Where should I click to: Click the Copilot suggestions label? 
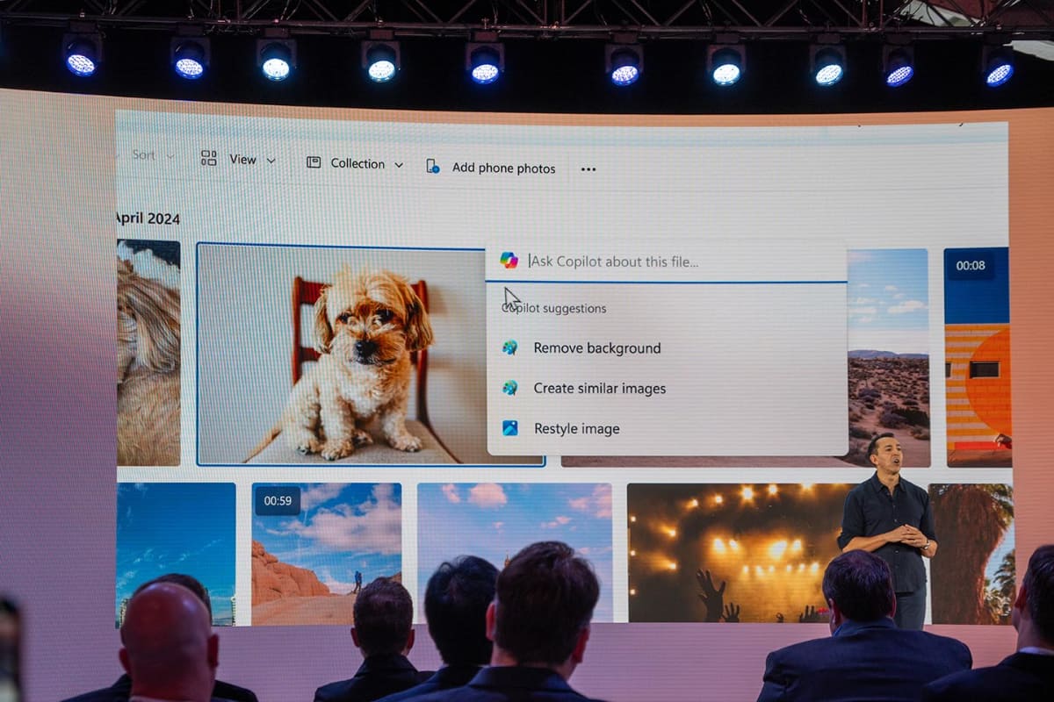(x=554, y=309)
